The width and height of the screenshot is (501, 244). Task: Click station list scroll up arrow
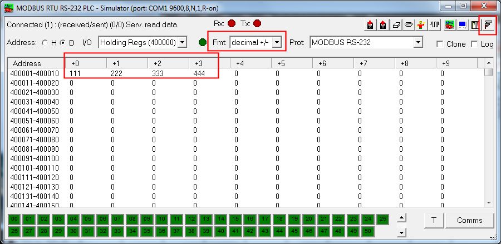click(x=401, y=217)
